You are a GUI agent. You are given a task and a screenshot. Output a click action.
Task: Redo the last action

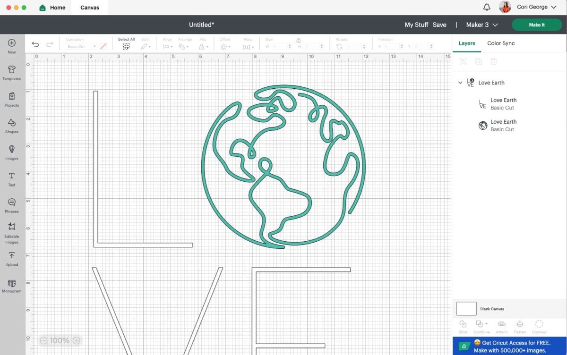(50, 44)
